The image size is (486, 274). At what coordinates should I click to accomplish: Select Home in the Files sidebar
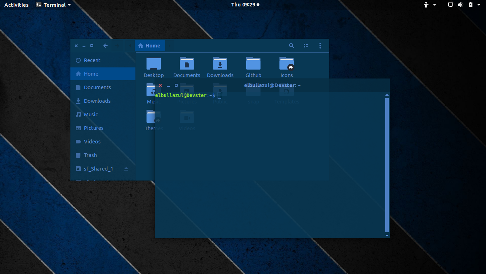(103, 74)
